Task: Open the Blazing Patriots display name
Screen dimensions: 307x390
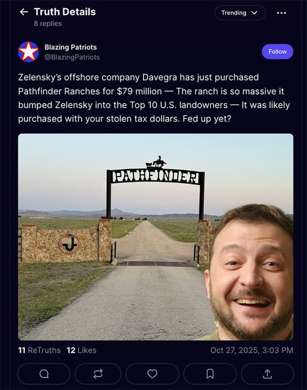Action: coord(71,47)
